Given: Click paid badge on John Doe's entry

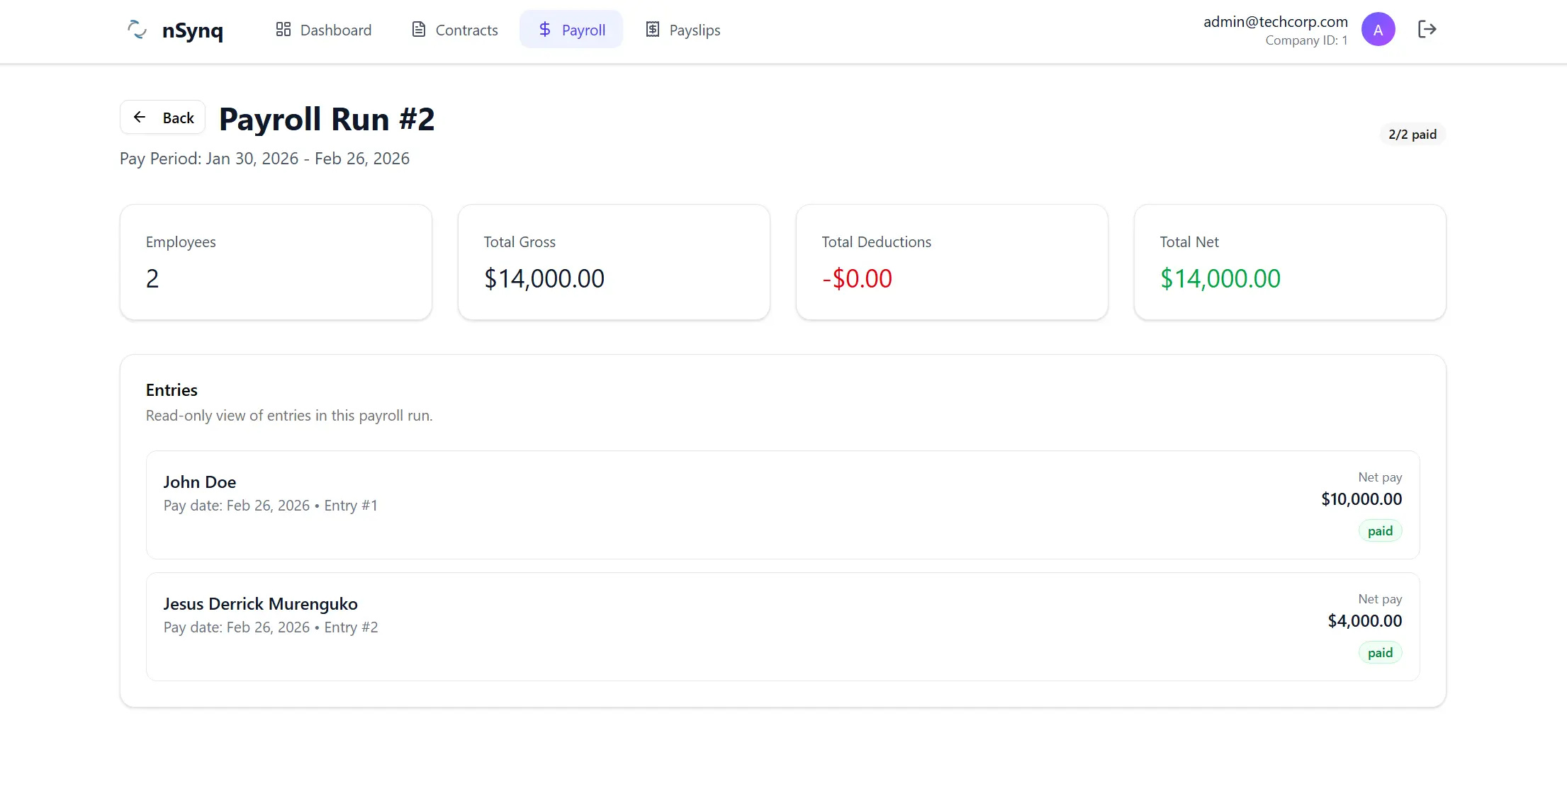Looking at the screenshot, I should 1380,531.
